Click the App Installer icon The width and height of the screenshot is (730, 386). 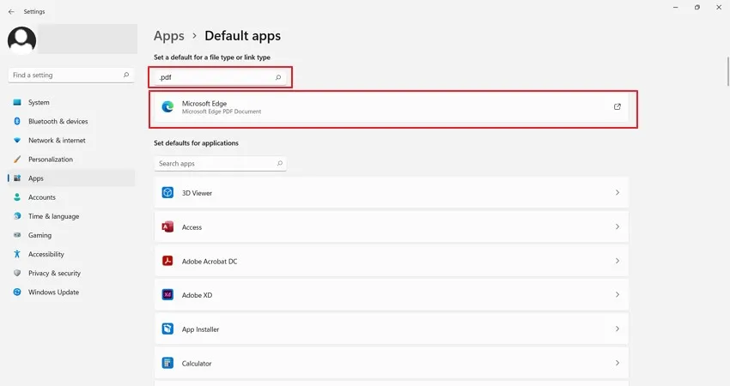(x=168, y=329)
